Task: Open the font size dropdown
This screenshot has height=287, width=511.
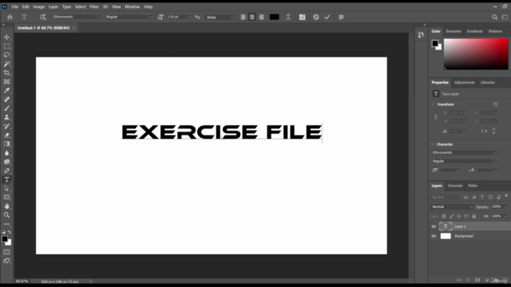Action: click(x=188, y=18)
